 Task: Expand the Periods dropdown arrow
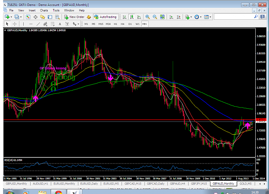(201, 17)
